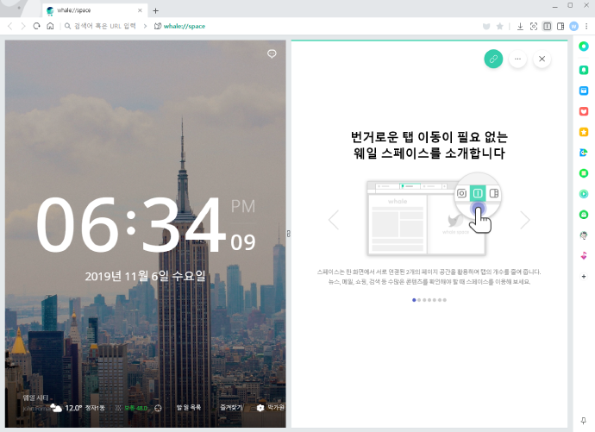Close the whale://space tab
Viewport: 595px width, 432px height.
click(x=140, y=10)
